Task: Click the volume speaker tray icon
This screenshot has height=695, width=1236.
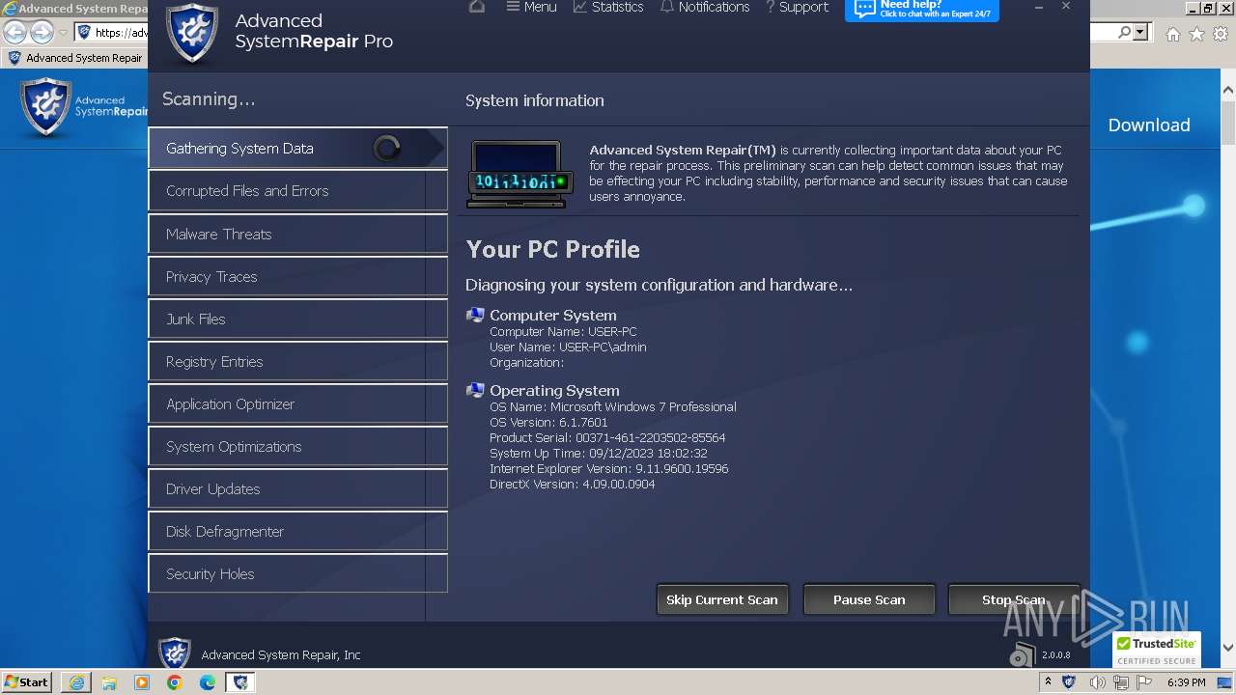Action: (x=1098, y=681)
